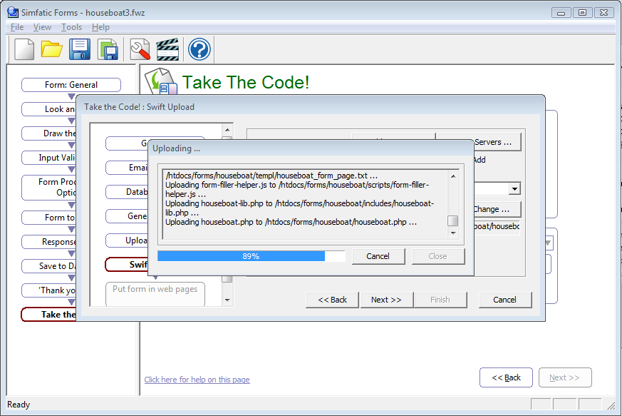Minimize the Simfatic Forms window
Viewport: 622px width, 416px height.
click(561, 13)
